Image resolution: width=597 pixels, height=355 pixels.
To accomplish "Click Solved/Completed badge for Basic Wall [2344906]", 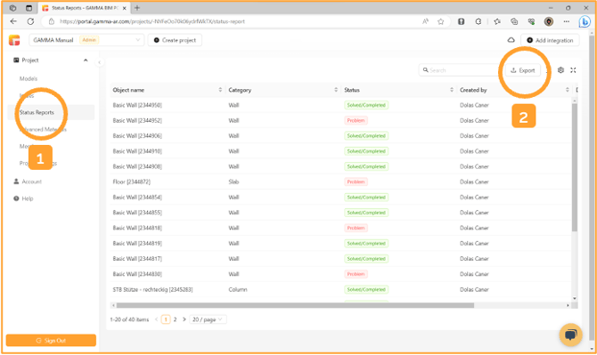I will point(366,136).
